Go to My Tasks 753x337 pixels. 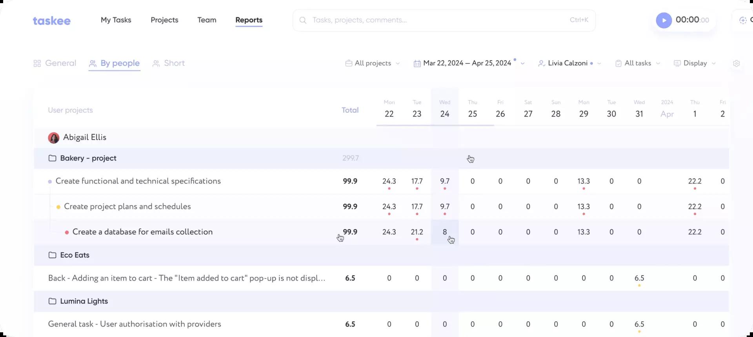click(116, 20)
